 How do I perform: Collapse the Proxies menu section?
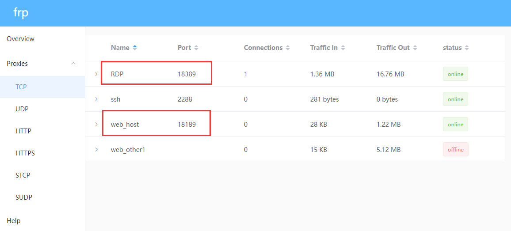73,64
